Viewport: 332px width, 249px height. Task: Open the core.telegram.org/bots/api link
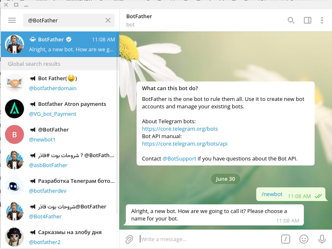[x=185, y=144]
